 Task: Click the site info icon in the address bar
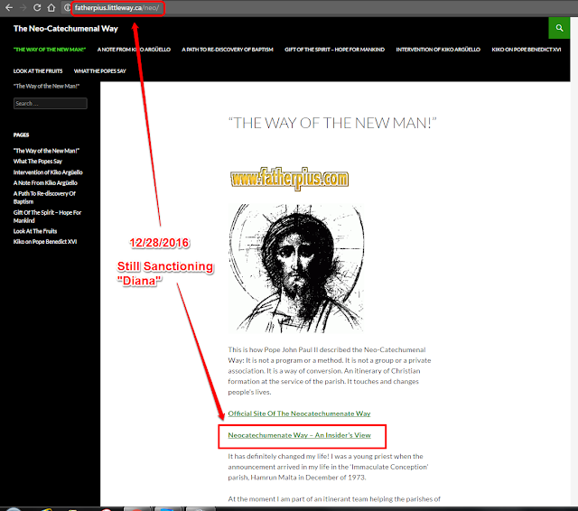pyautogui.click(x=67, y=8)
